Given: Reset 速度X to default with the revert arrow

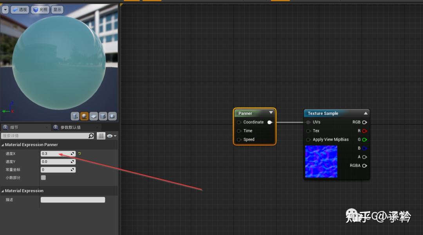Looking at the screenshot, I should tap(80, 154).
